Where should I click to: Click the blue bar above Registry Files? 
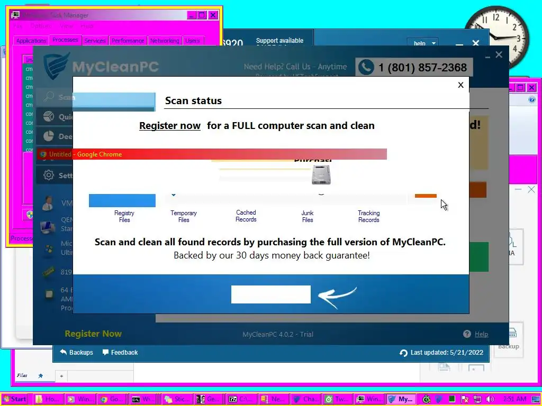pos(122,200)
